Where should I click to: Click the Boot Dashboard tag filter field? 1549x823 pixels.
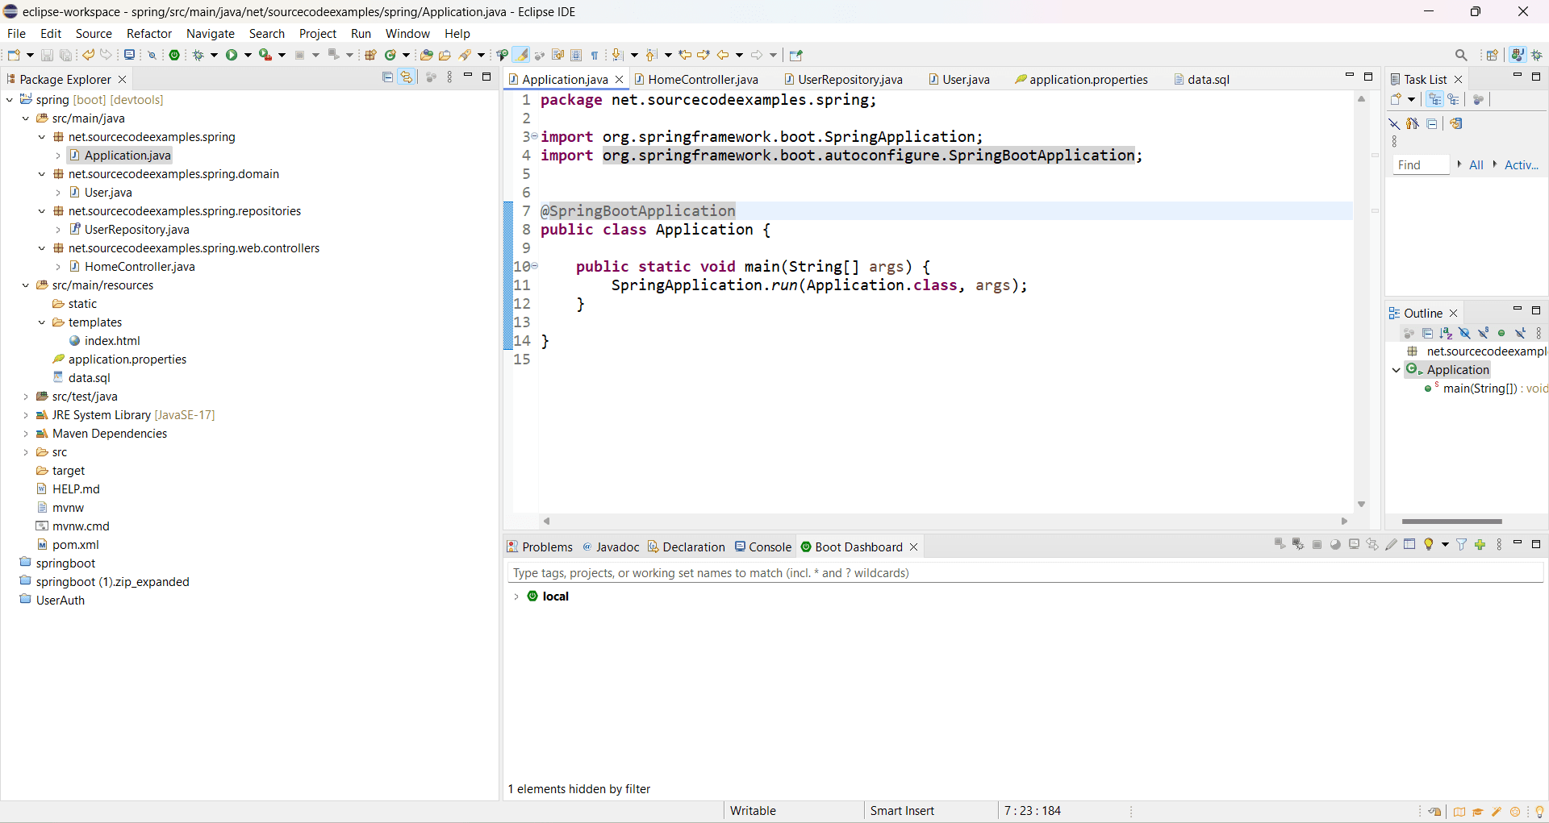(x=1025, y=572)
